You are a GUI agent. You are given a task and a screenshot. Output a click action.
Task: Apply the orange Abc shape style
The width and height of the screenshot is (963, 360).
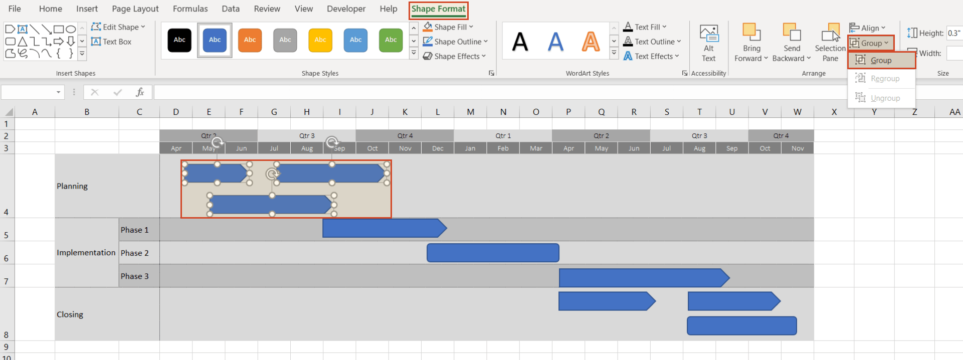(250, 40)
